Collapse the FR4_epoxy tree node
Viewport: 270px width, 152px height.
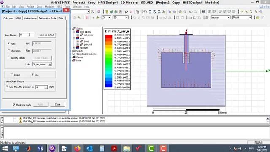pos(74,32)
